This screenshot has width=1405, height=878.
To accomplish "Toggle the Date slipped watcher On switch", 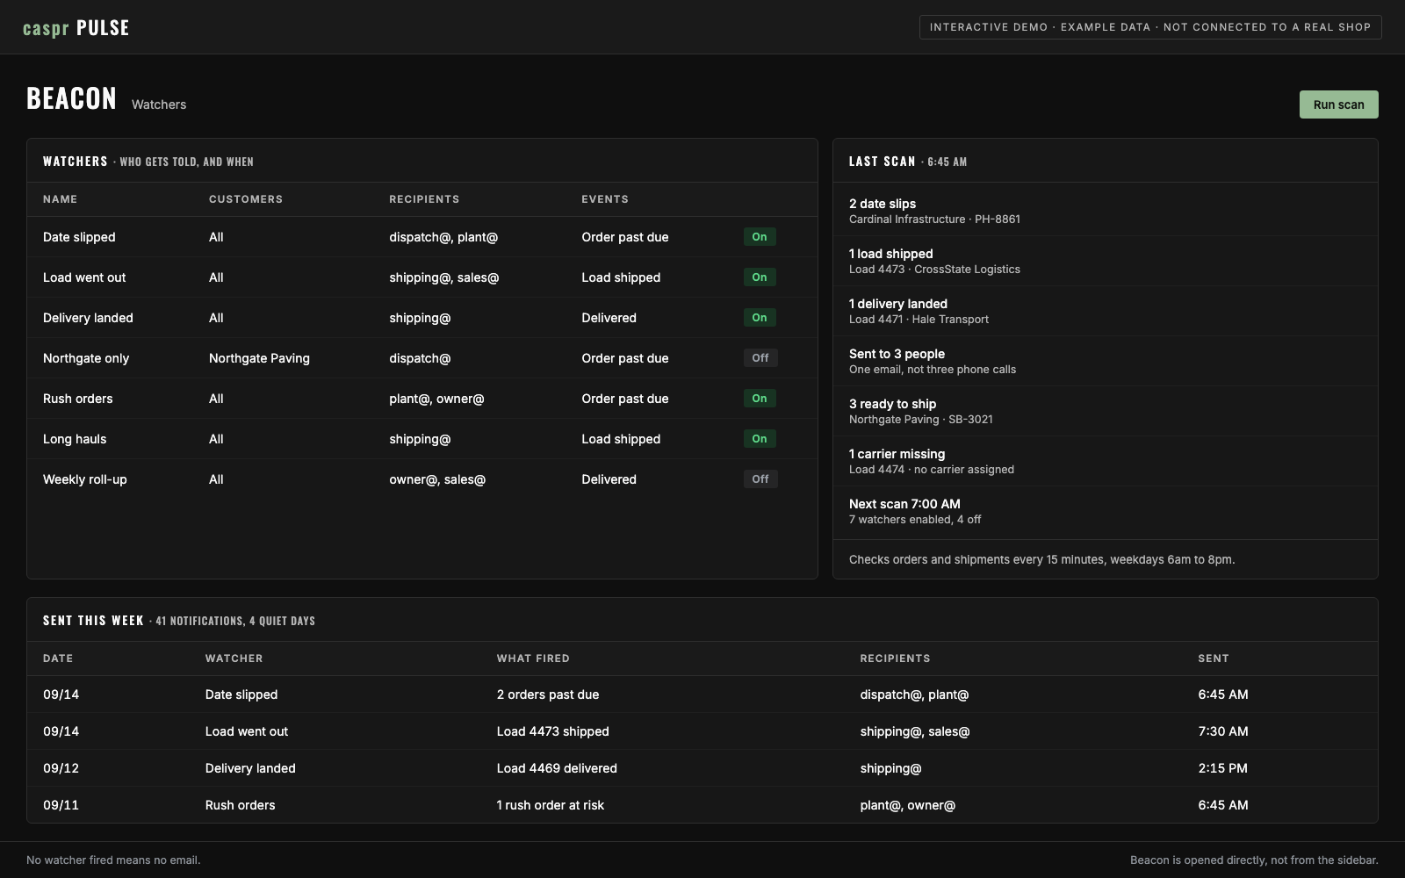I will 760,237.
